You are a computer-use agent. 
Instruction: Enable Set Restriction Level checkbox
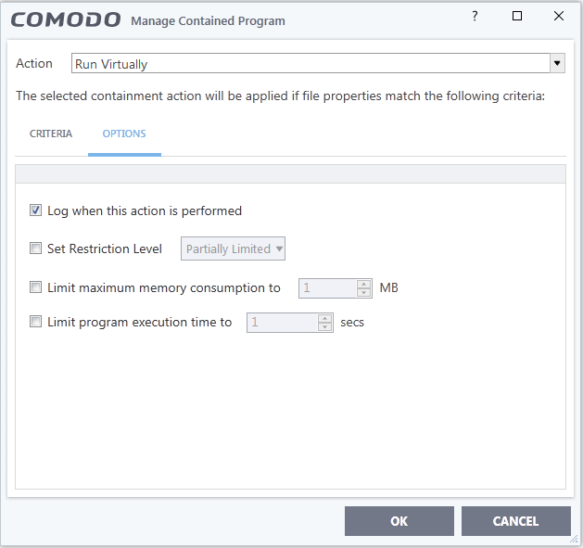click(36, 249)
